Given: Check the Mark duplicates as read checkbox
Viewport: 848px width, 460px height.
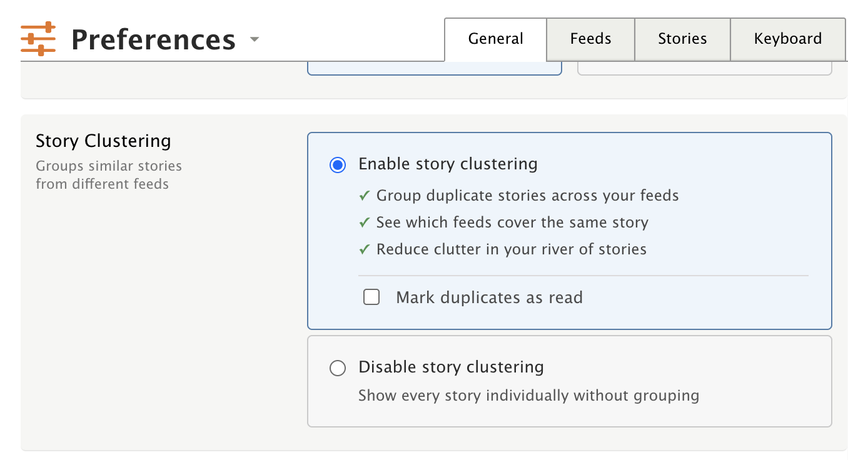Looking at the screenshot, I should tap(371, 297).
